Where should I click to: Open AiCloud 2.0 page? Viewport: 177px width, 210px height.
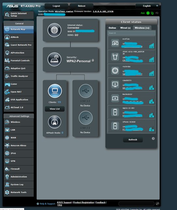[19, 107]
